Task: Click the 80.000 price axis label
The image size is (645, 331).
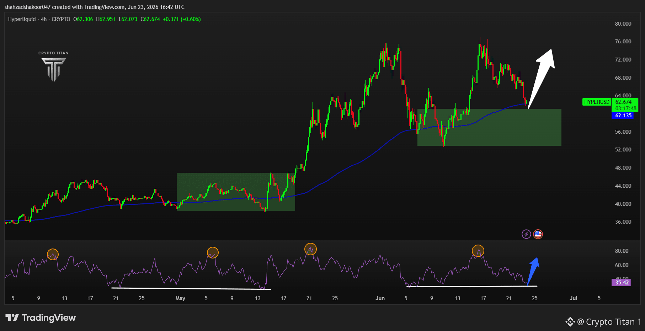Action: 623,24
